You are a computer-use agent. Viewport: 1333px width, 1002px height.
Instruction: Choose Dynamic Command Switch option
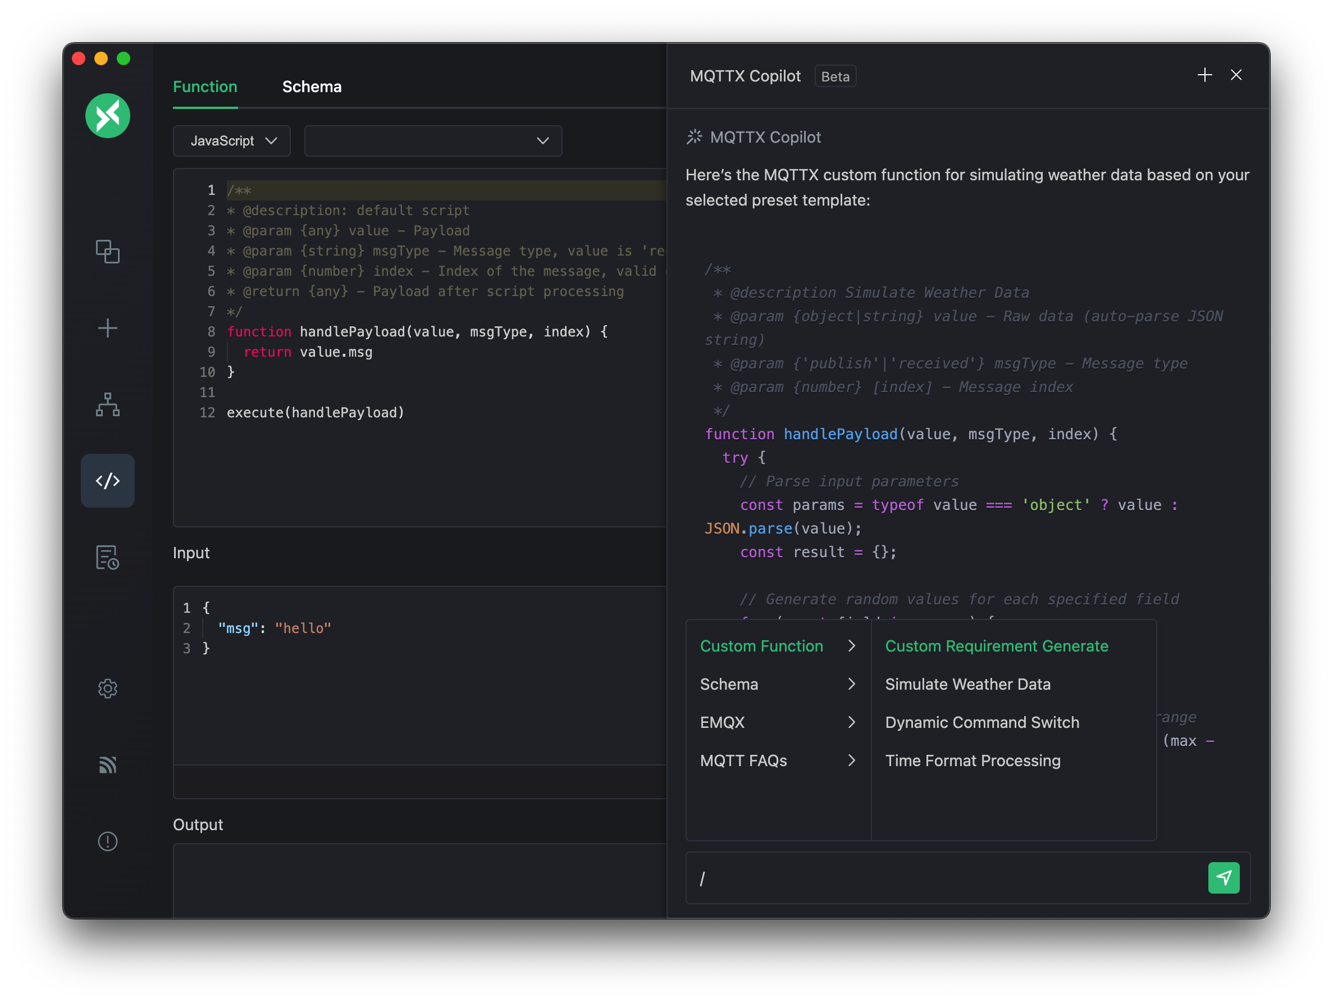tap(982, 722)
